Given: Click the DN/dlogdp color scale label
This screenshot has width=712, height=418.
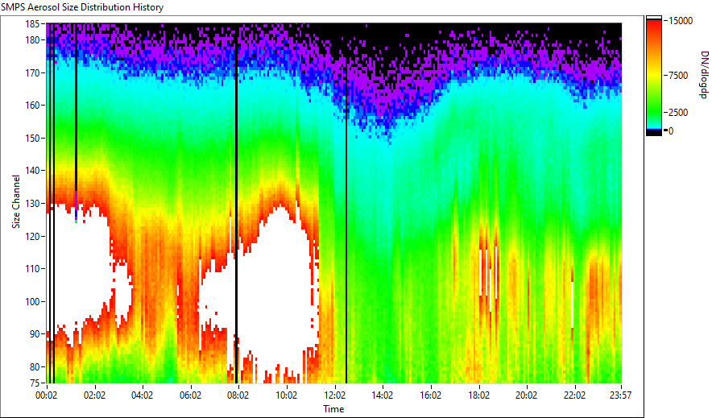Looking at the screenshot, I should (703, 75).
